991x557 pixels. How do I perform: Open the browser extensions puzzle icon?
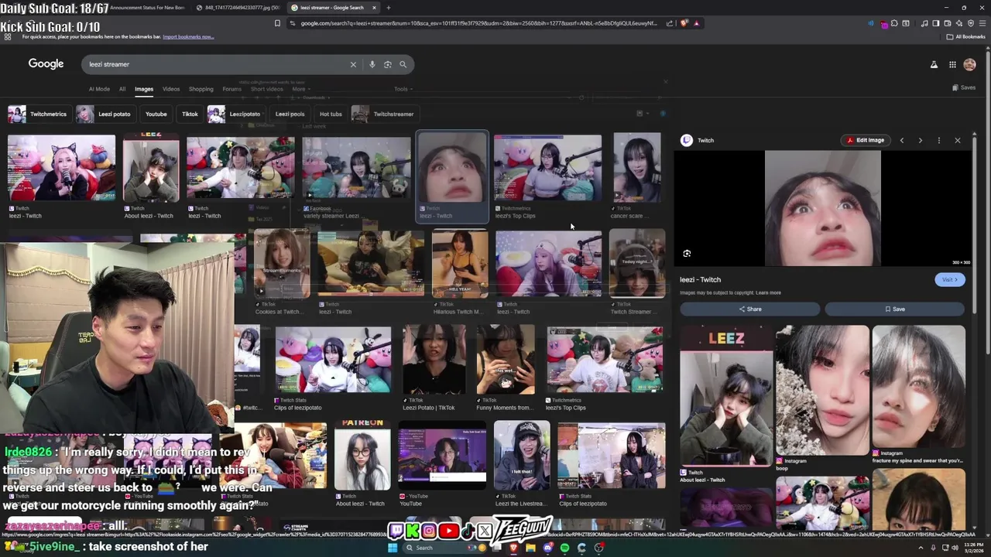894,23
